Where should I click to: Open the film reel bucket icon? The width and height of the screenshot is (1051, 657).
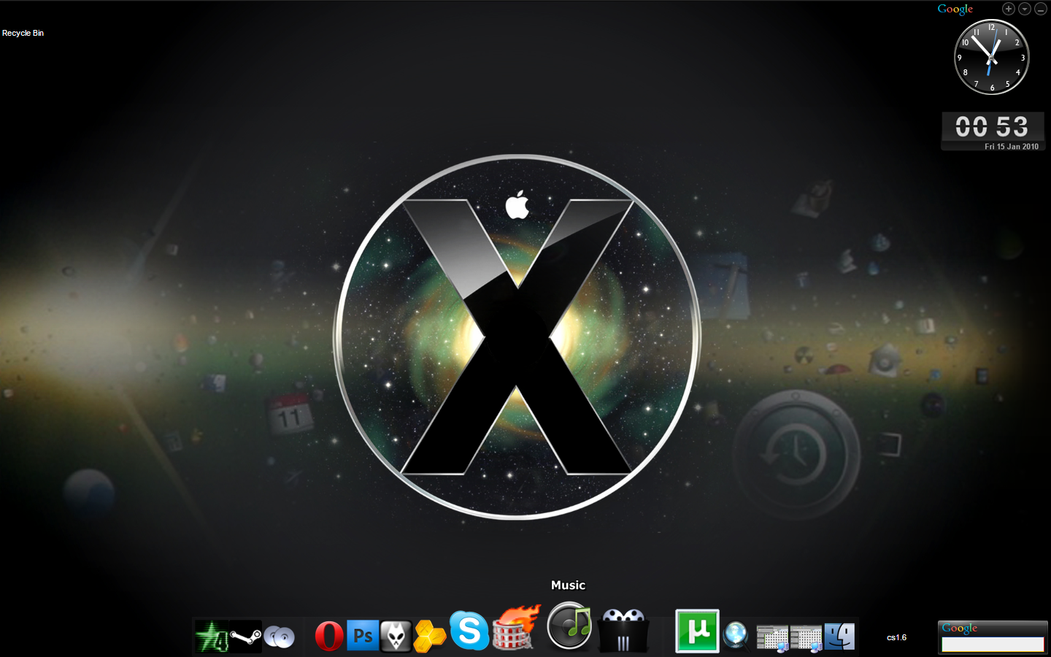coord(623,630)
